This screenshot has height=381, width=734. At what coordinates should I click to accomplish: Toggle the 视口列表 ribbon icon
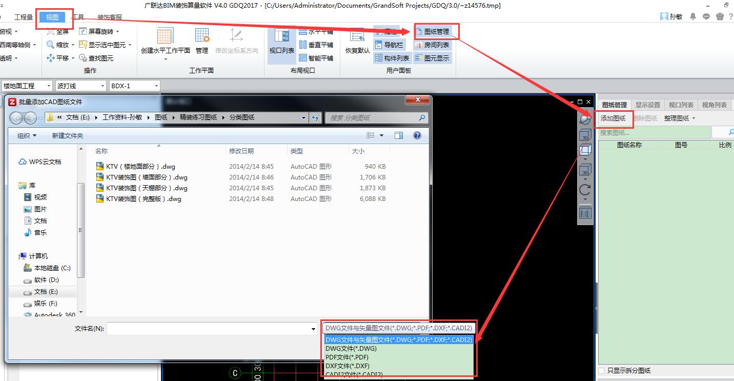click(282, 36)
